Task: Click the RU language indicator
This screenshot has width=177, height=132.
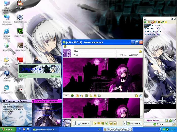Action: tap(100, 129)
